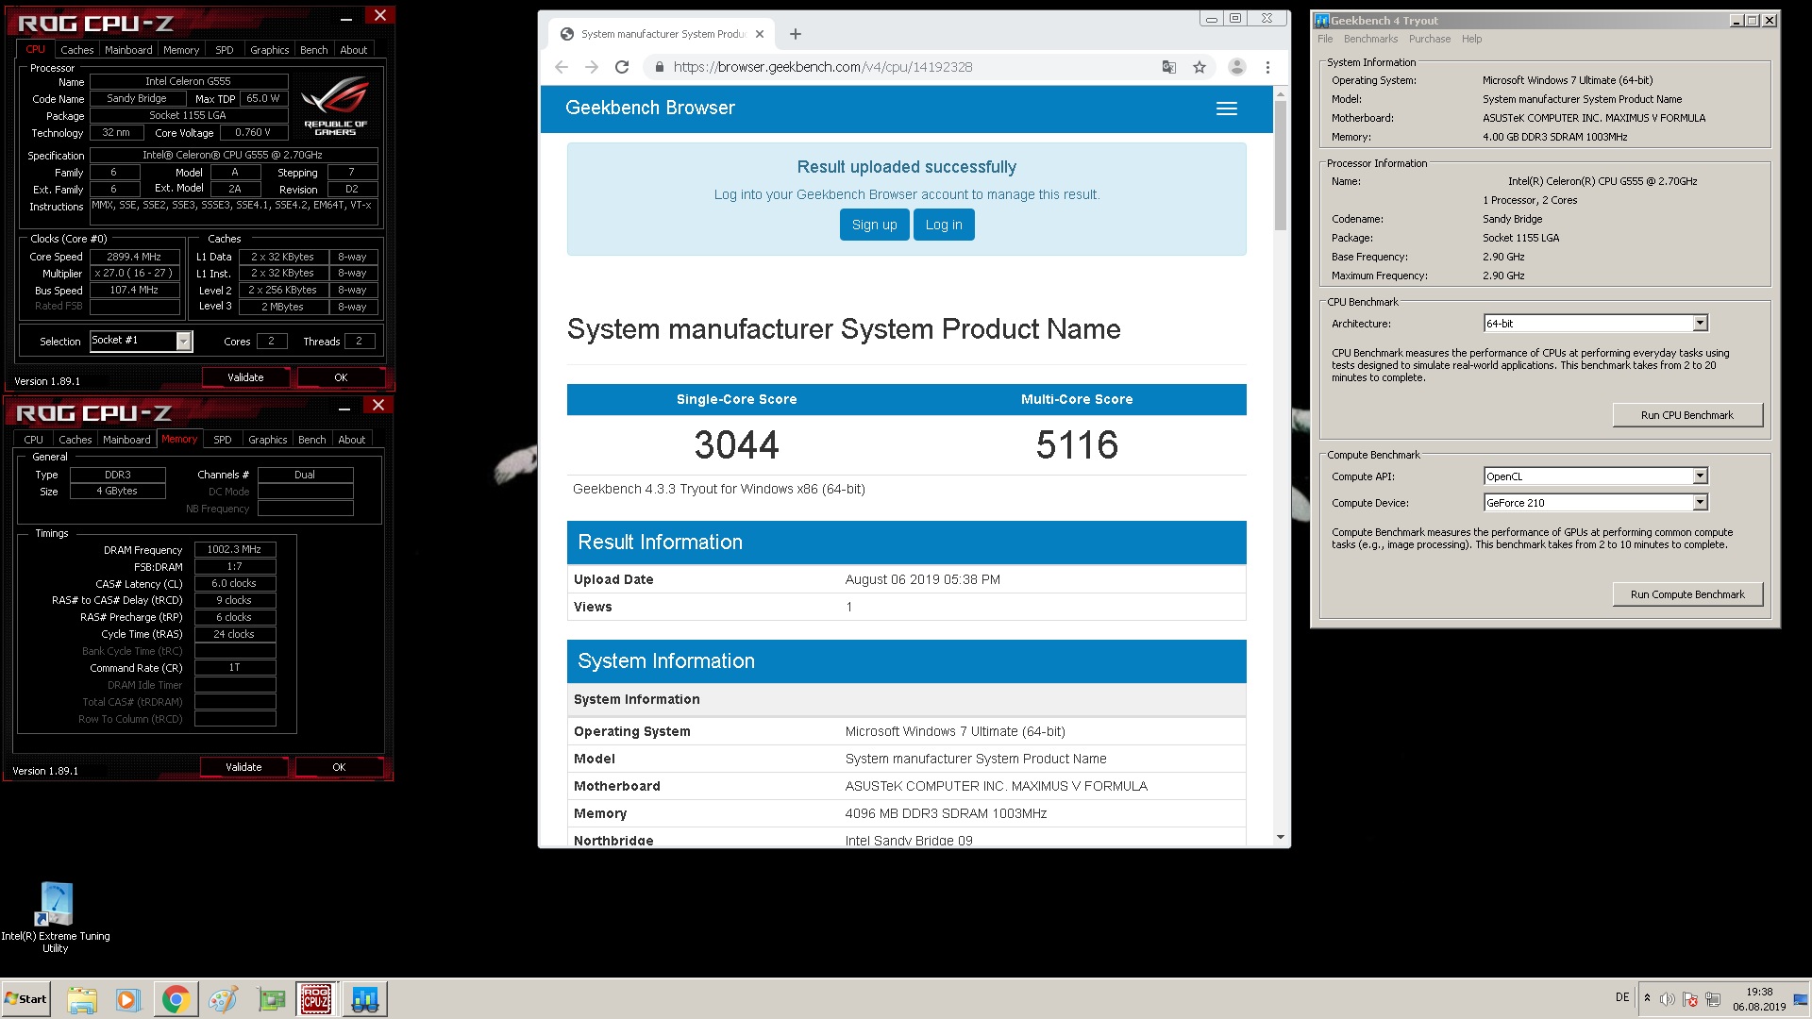Bookmark this page with the star icon

pos(1200,67)
